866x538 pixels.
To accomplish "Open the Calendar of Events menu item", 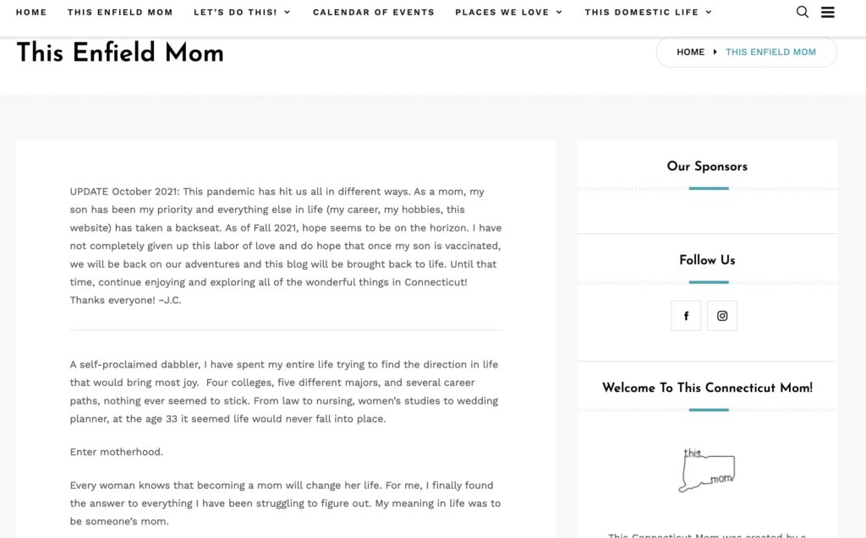I will 373,13.
